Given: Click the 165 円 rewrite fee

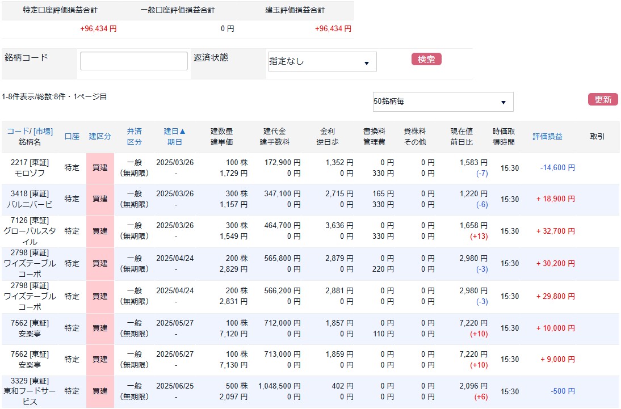Looking at the screenshot, I should (383, 194).
